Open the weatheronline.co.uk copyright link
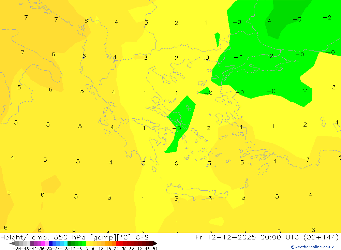 tap(312, 247)
